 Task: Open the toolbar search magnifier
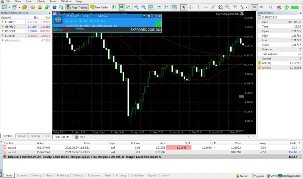click(x=271, y=7)
